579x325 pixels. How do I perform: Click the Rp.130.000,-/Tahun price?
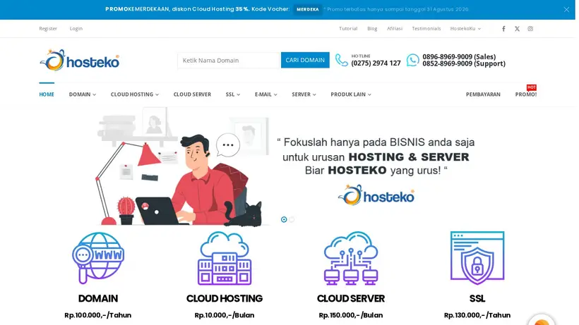477,315
